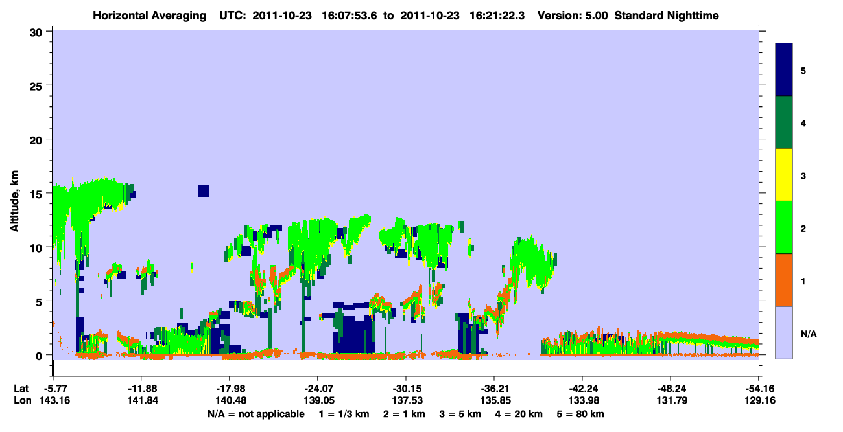Click longitude value 131.79
The height and width of the screenshot is (432, 843).
click(x=671, y=400)
